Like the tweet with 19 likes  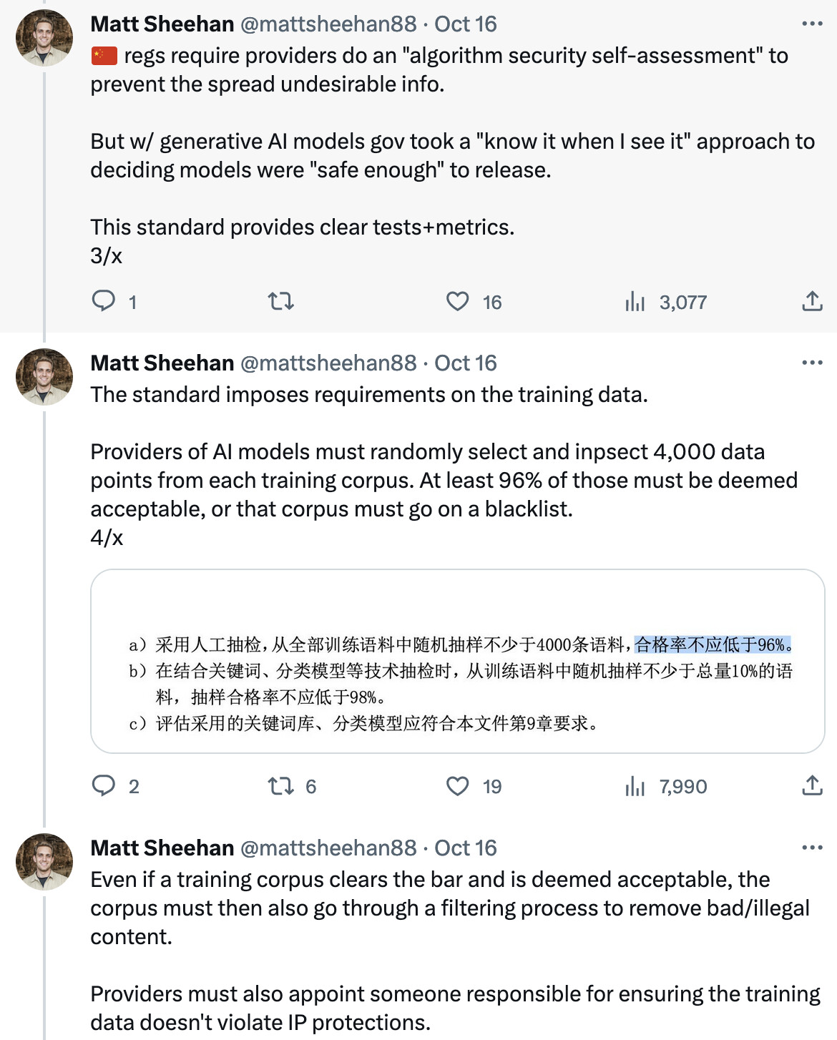pyautogui.click(x=458, y=786)
